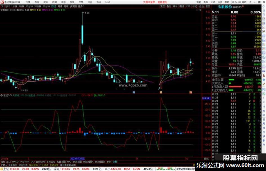Open the 行情 menu

(x=28, y=2)
